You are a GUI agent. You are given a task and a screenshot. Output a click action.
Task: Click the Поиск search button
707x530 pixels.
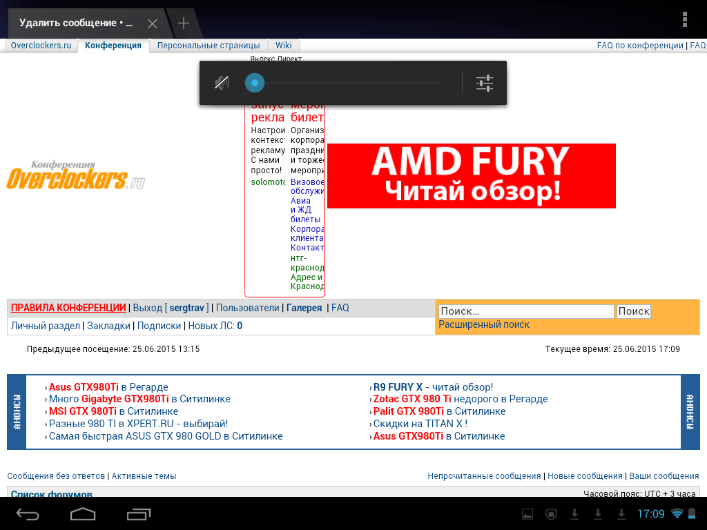coord(634,311)
